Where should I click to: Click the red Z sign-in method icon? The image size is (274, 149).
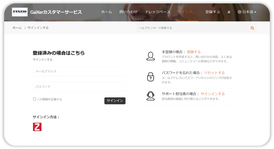click(x=37, y=127)
